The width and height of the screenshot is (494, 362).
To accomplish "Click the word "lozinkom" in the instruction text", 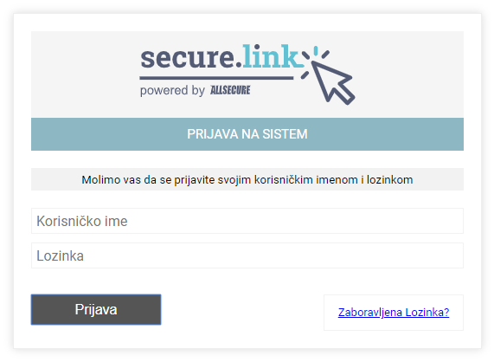I will click(389, 180).
